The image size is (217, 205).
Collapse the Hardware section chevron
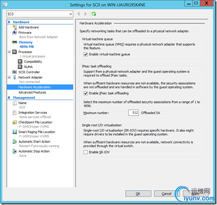coord(9,22)
